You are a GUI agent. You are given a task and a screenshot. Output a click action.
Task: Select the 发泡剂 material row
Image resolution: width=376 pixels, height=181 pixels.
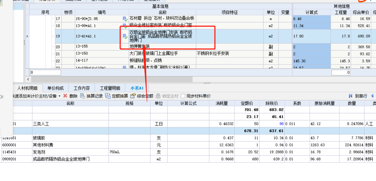pos(188,152)
